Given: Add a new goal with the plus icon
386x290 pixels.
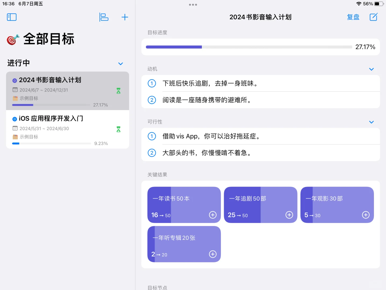Looking at the screenshot, I should tap(125, 17).
